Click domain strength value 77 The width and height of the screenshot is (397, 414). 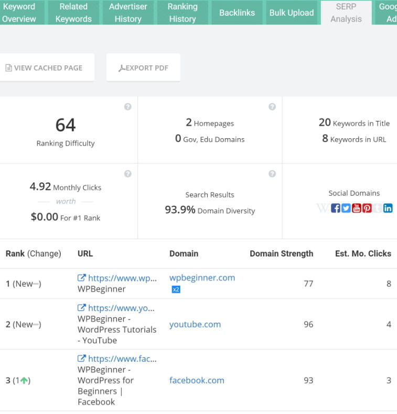[308, 284]
